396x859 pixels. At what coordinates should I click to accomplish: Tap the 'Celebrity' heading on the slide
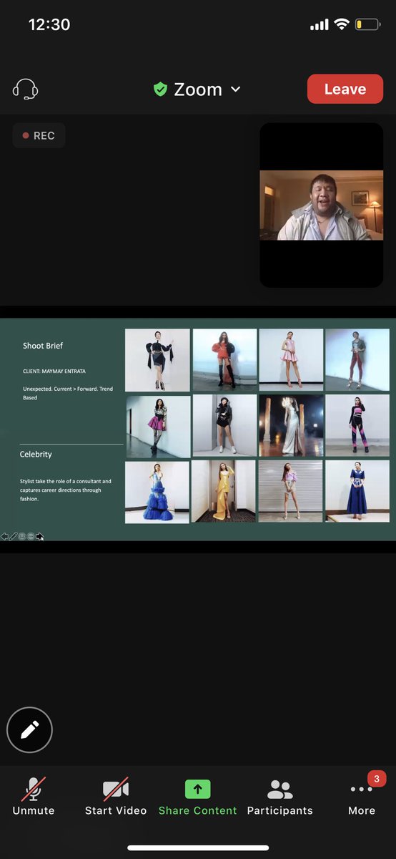pyautogui.click(x=36, y=455)
